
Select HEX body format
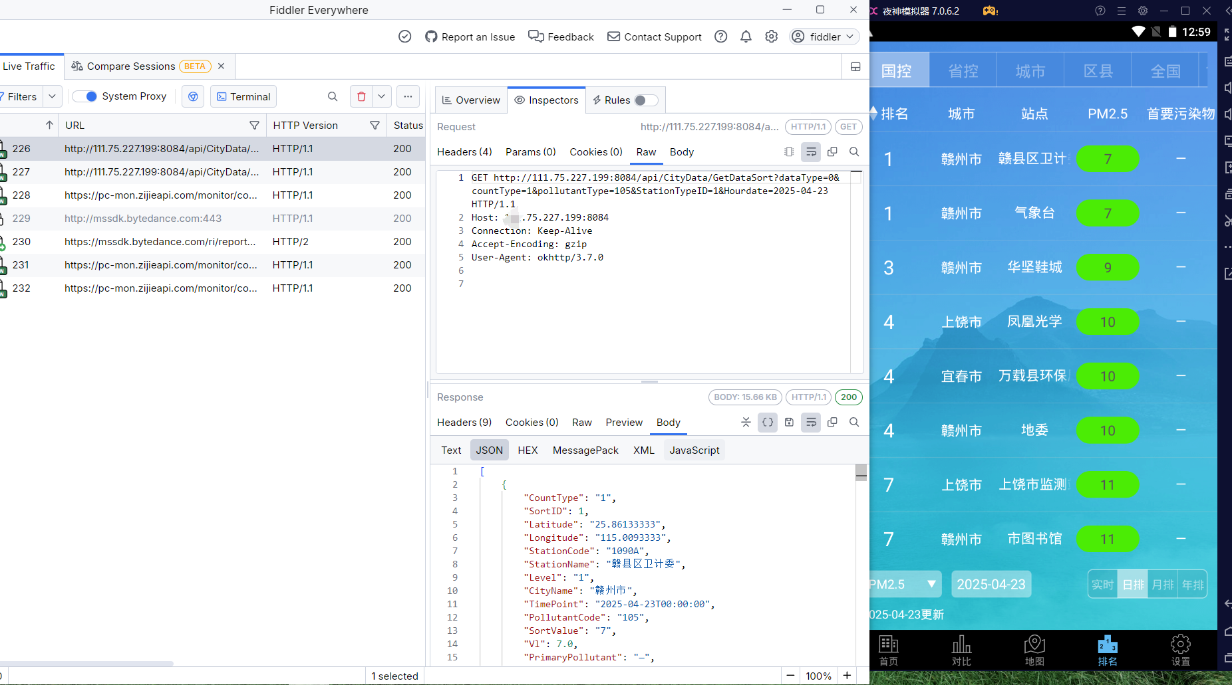tap(528, 450)
